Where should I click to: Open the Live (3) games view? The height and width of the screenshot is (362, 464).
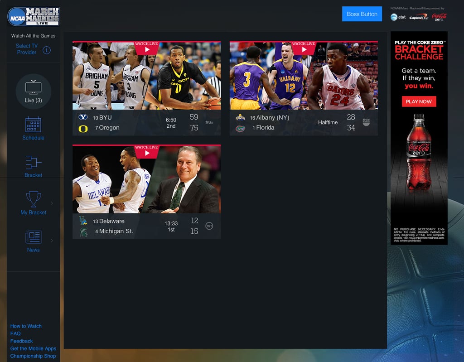34,92
